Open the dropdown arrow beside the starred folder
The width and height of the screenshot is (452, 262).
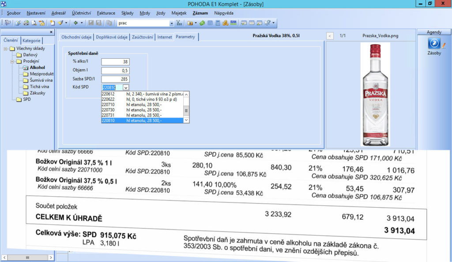click(x=196, y=23)
